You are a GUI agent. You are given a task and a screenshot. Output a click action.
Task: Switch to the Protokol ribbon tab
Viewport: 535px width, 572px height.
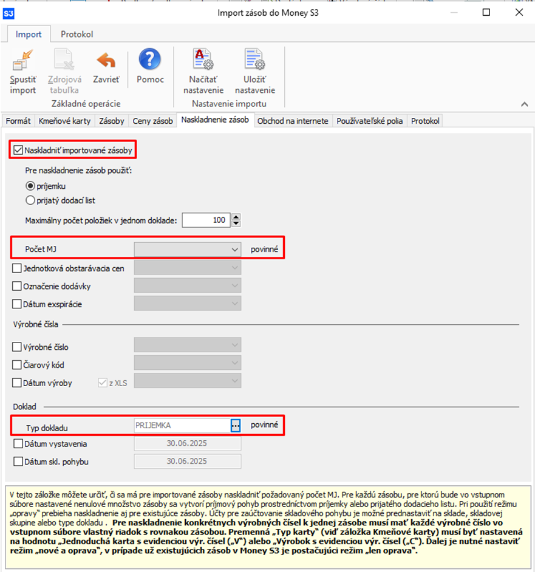[x=77, y=34]
